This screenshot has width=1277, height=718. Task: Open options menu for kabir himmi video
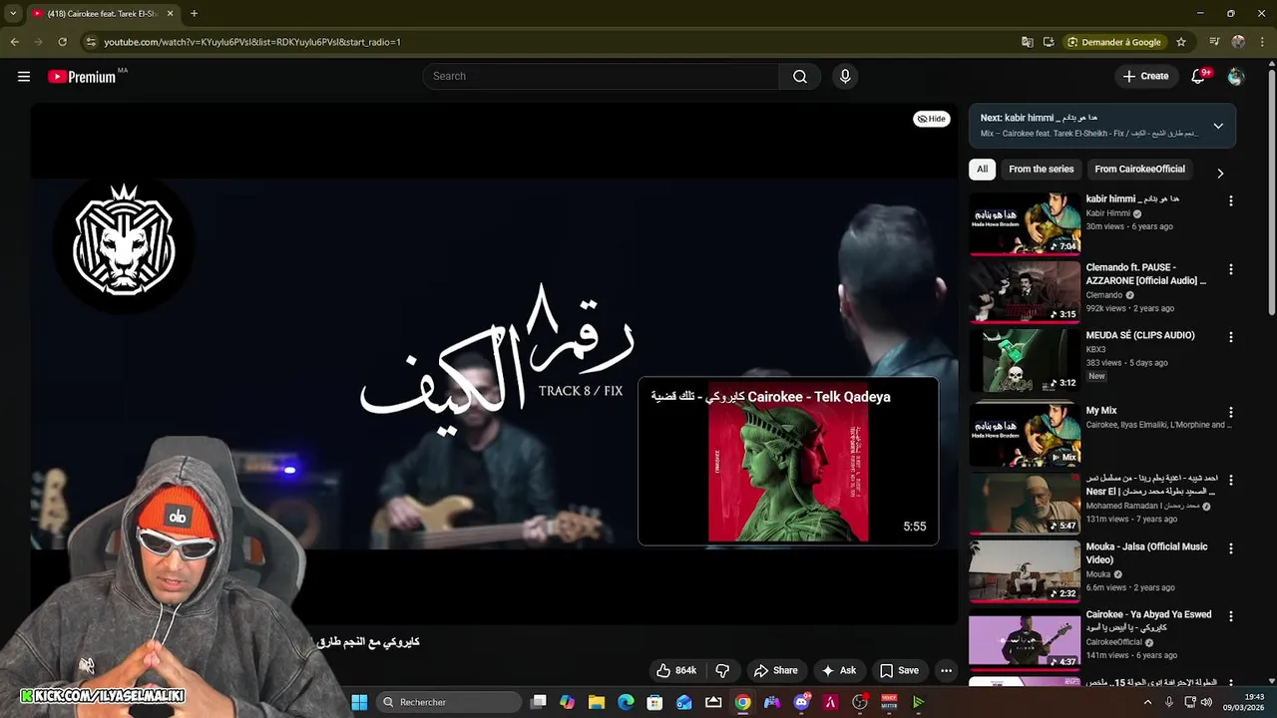pos(1230,200)
